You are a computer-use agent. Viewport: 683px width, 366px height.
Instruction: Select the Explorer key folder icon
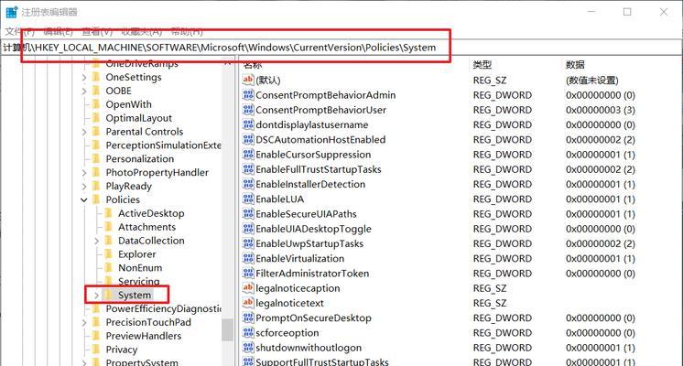click(x=108, y=253)
